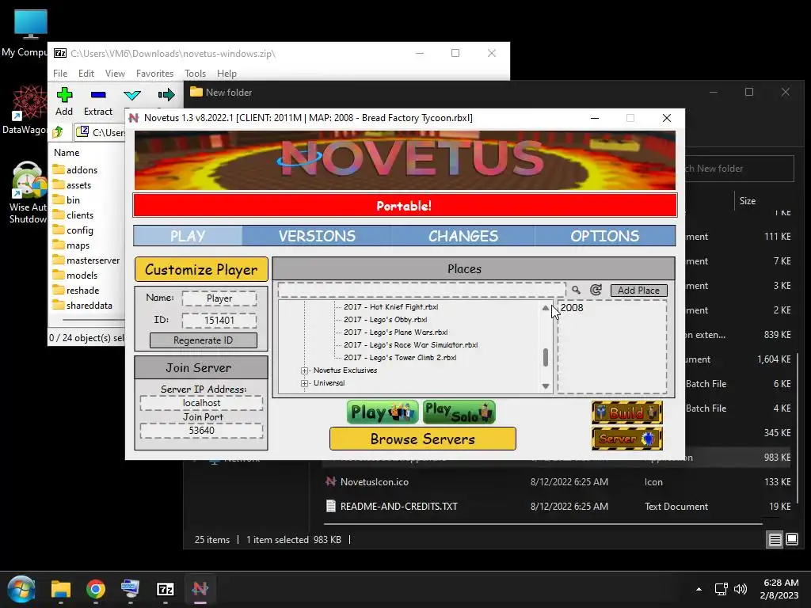Open the Tools menu in 7-Zip
The image size is (811, 608).
[x=195, y=74]
